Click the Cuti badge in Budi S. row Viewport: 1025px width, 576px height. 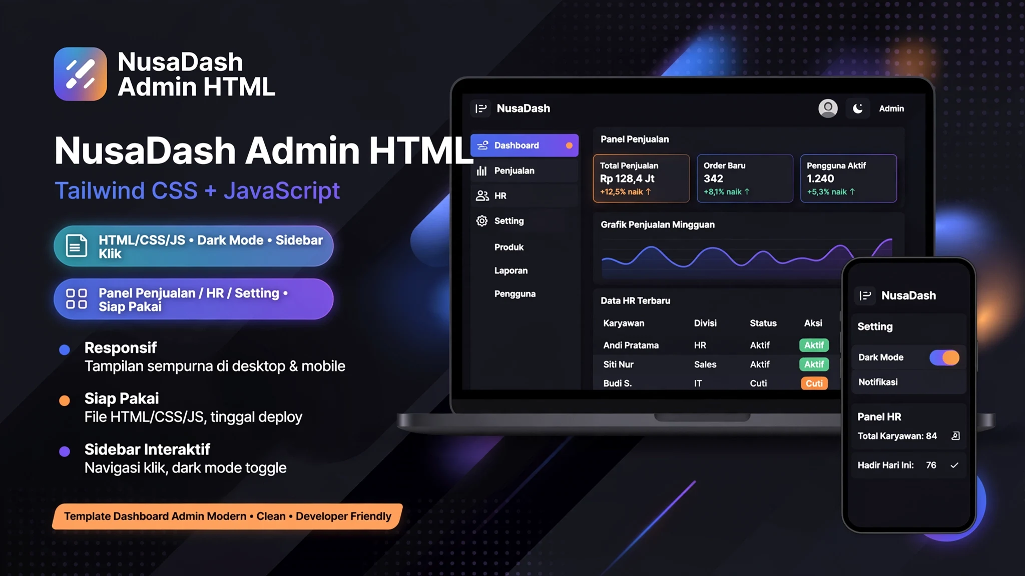[x=814, y=383]
